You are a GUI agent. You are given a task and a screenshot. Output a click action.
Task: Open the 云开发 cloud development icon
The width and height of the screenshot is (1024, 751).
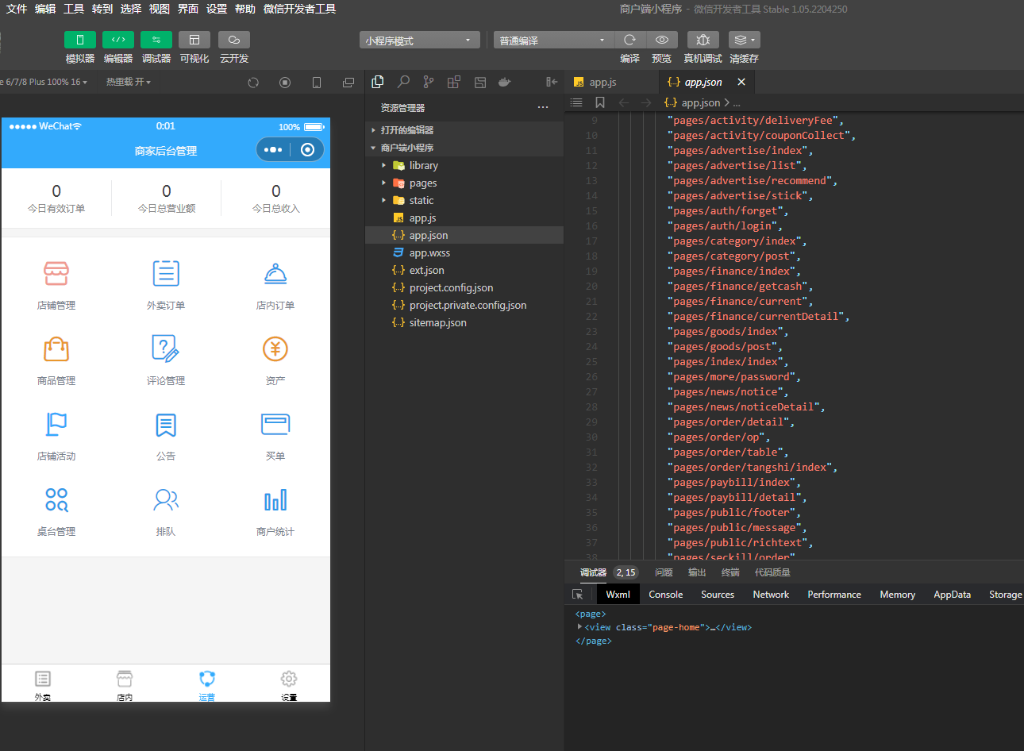pos(234,40)
